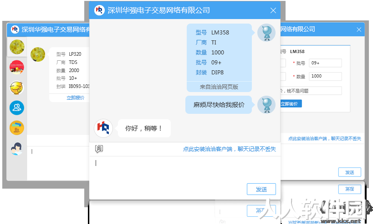Viewport: 373px width, 224px height.
Task: Click logo in left window title bar
Action: pos(15,29)
